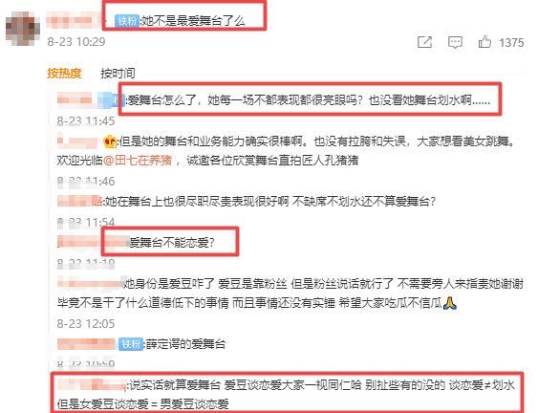The height and width of the screenshot is (413, 538).
Task: Click the top commenter's blurred username
Action: tap(73, 20)
